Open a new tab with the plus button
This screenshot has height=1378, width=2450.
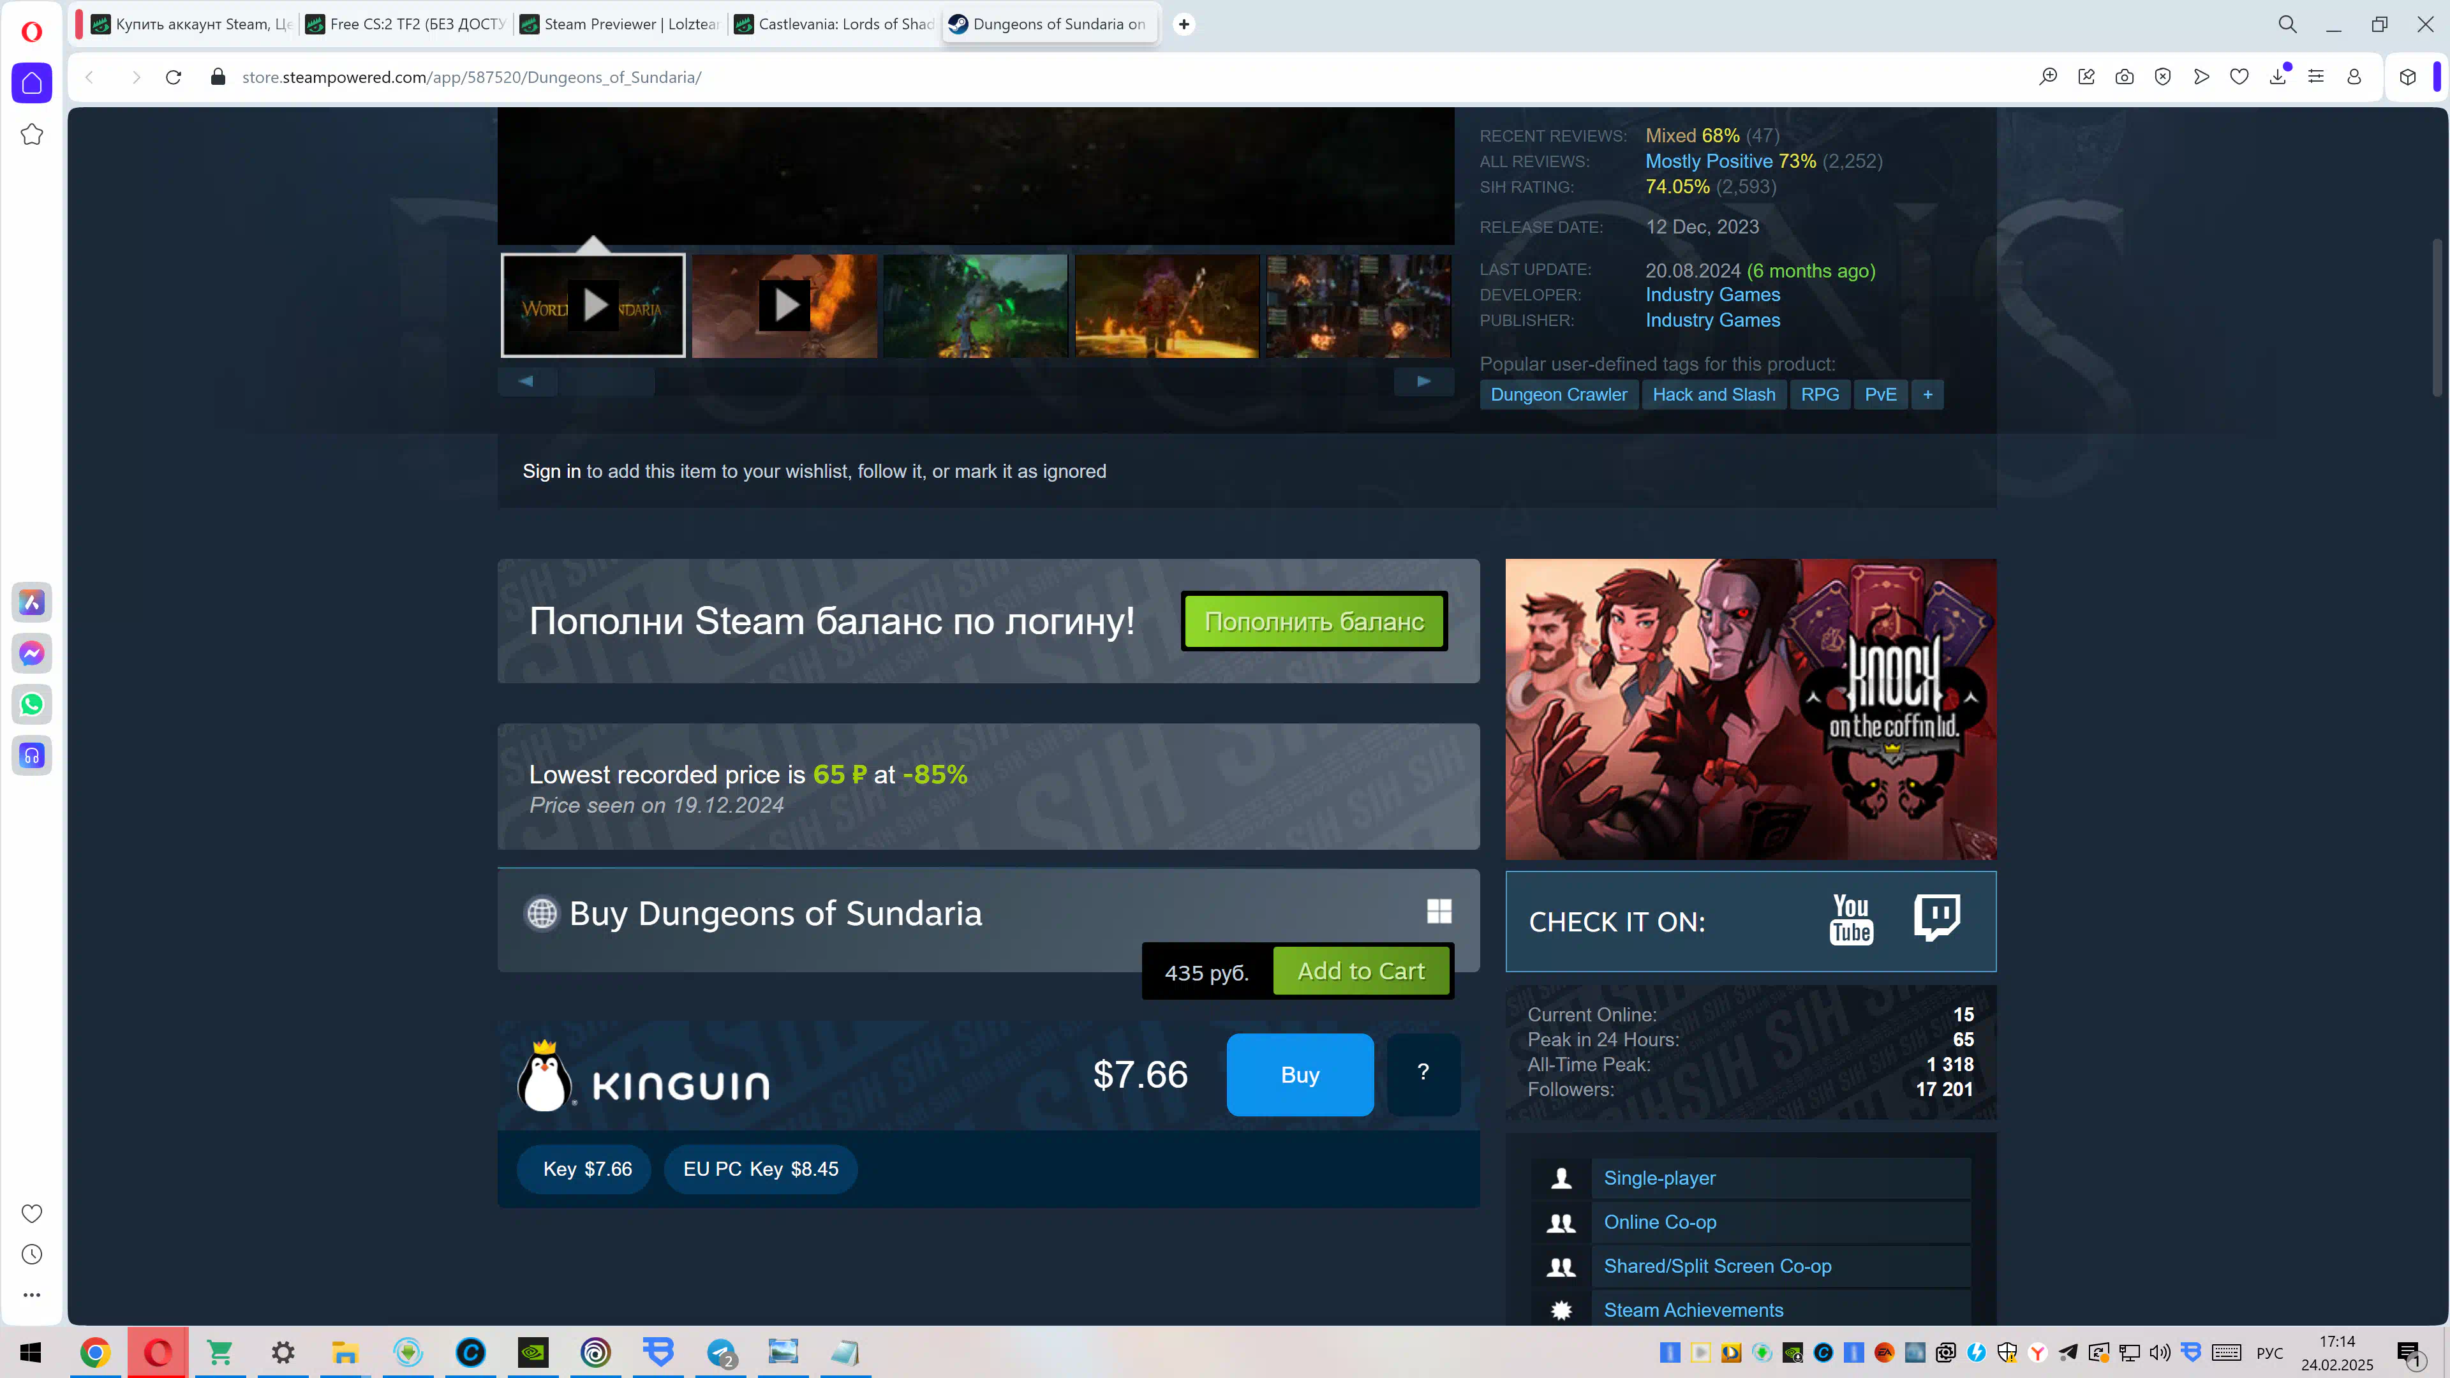pyautogui.click(x=1184, y=25)
